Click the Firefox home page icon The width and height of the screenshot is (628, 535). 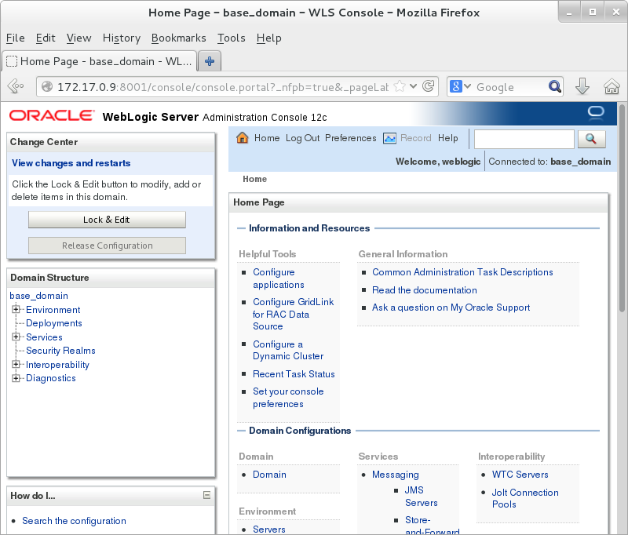point(612,87)
